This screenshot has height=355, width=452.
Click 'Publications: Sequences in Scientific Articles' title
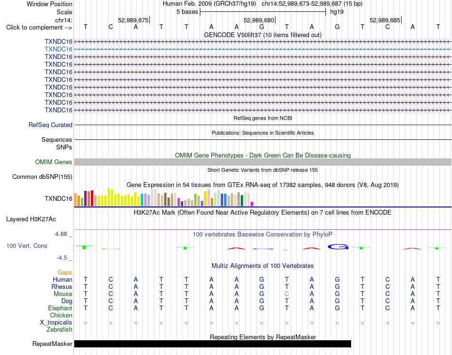point(263,133)
